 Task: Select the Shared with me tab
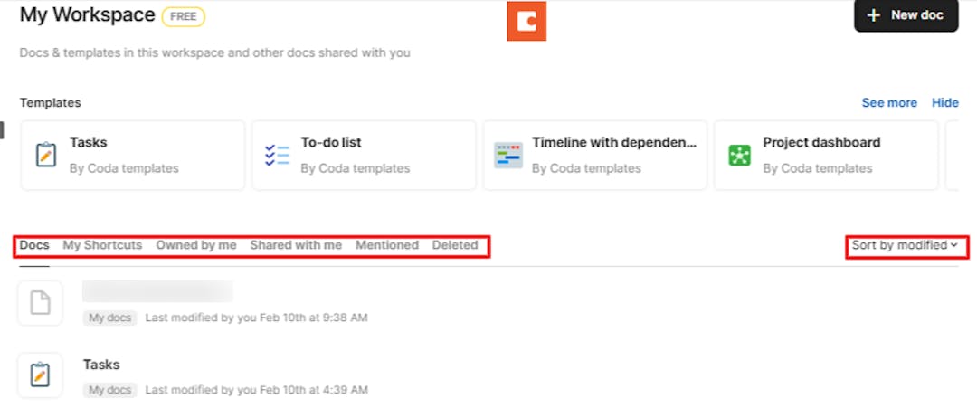click(296, 245)
